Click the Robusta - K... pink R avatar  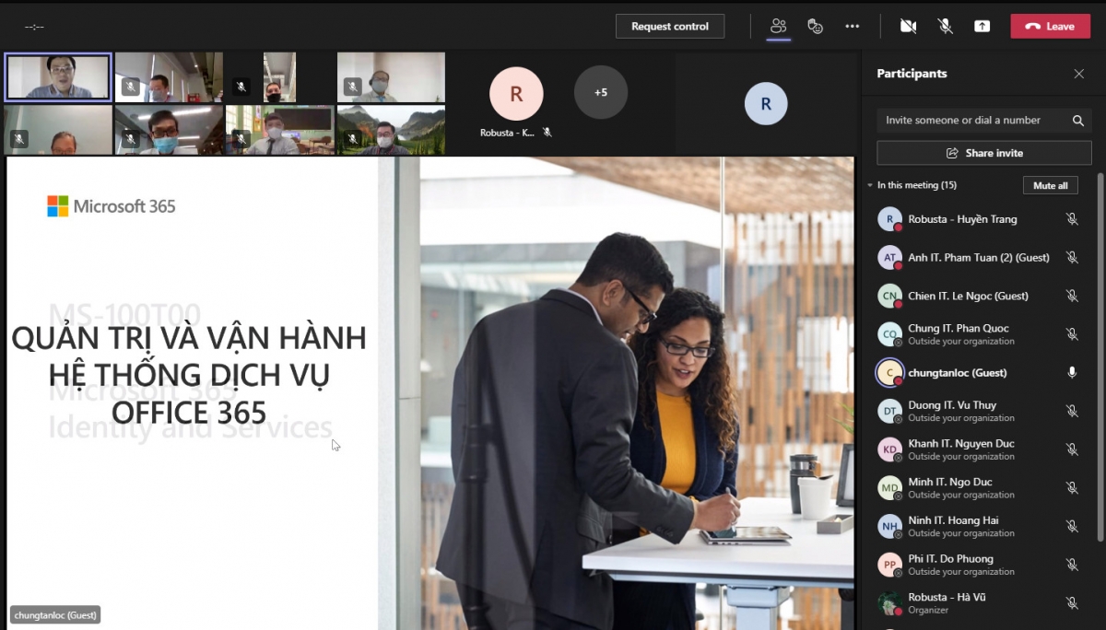516,93
